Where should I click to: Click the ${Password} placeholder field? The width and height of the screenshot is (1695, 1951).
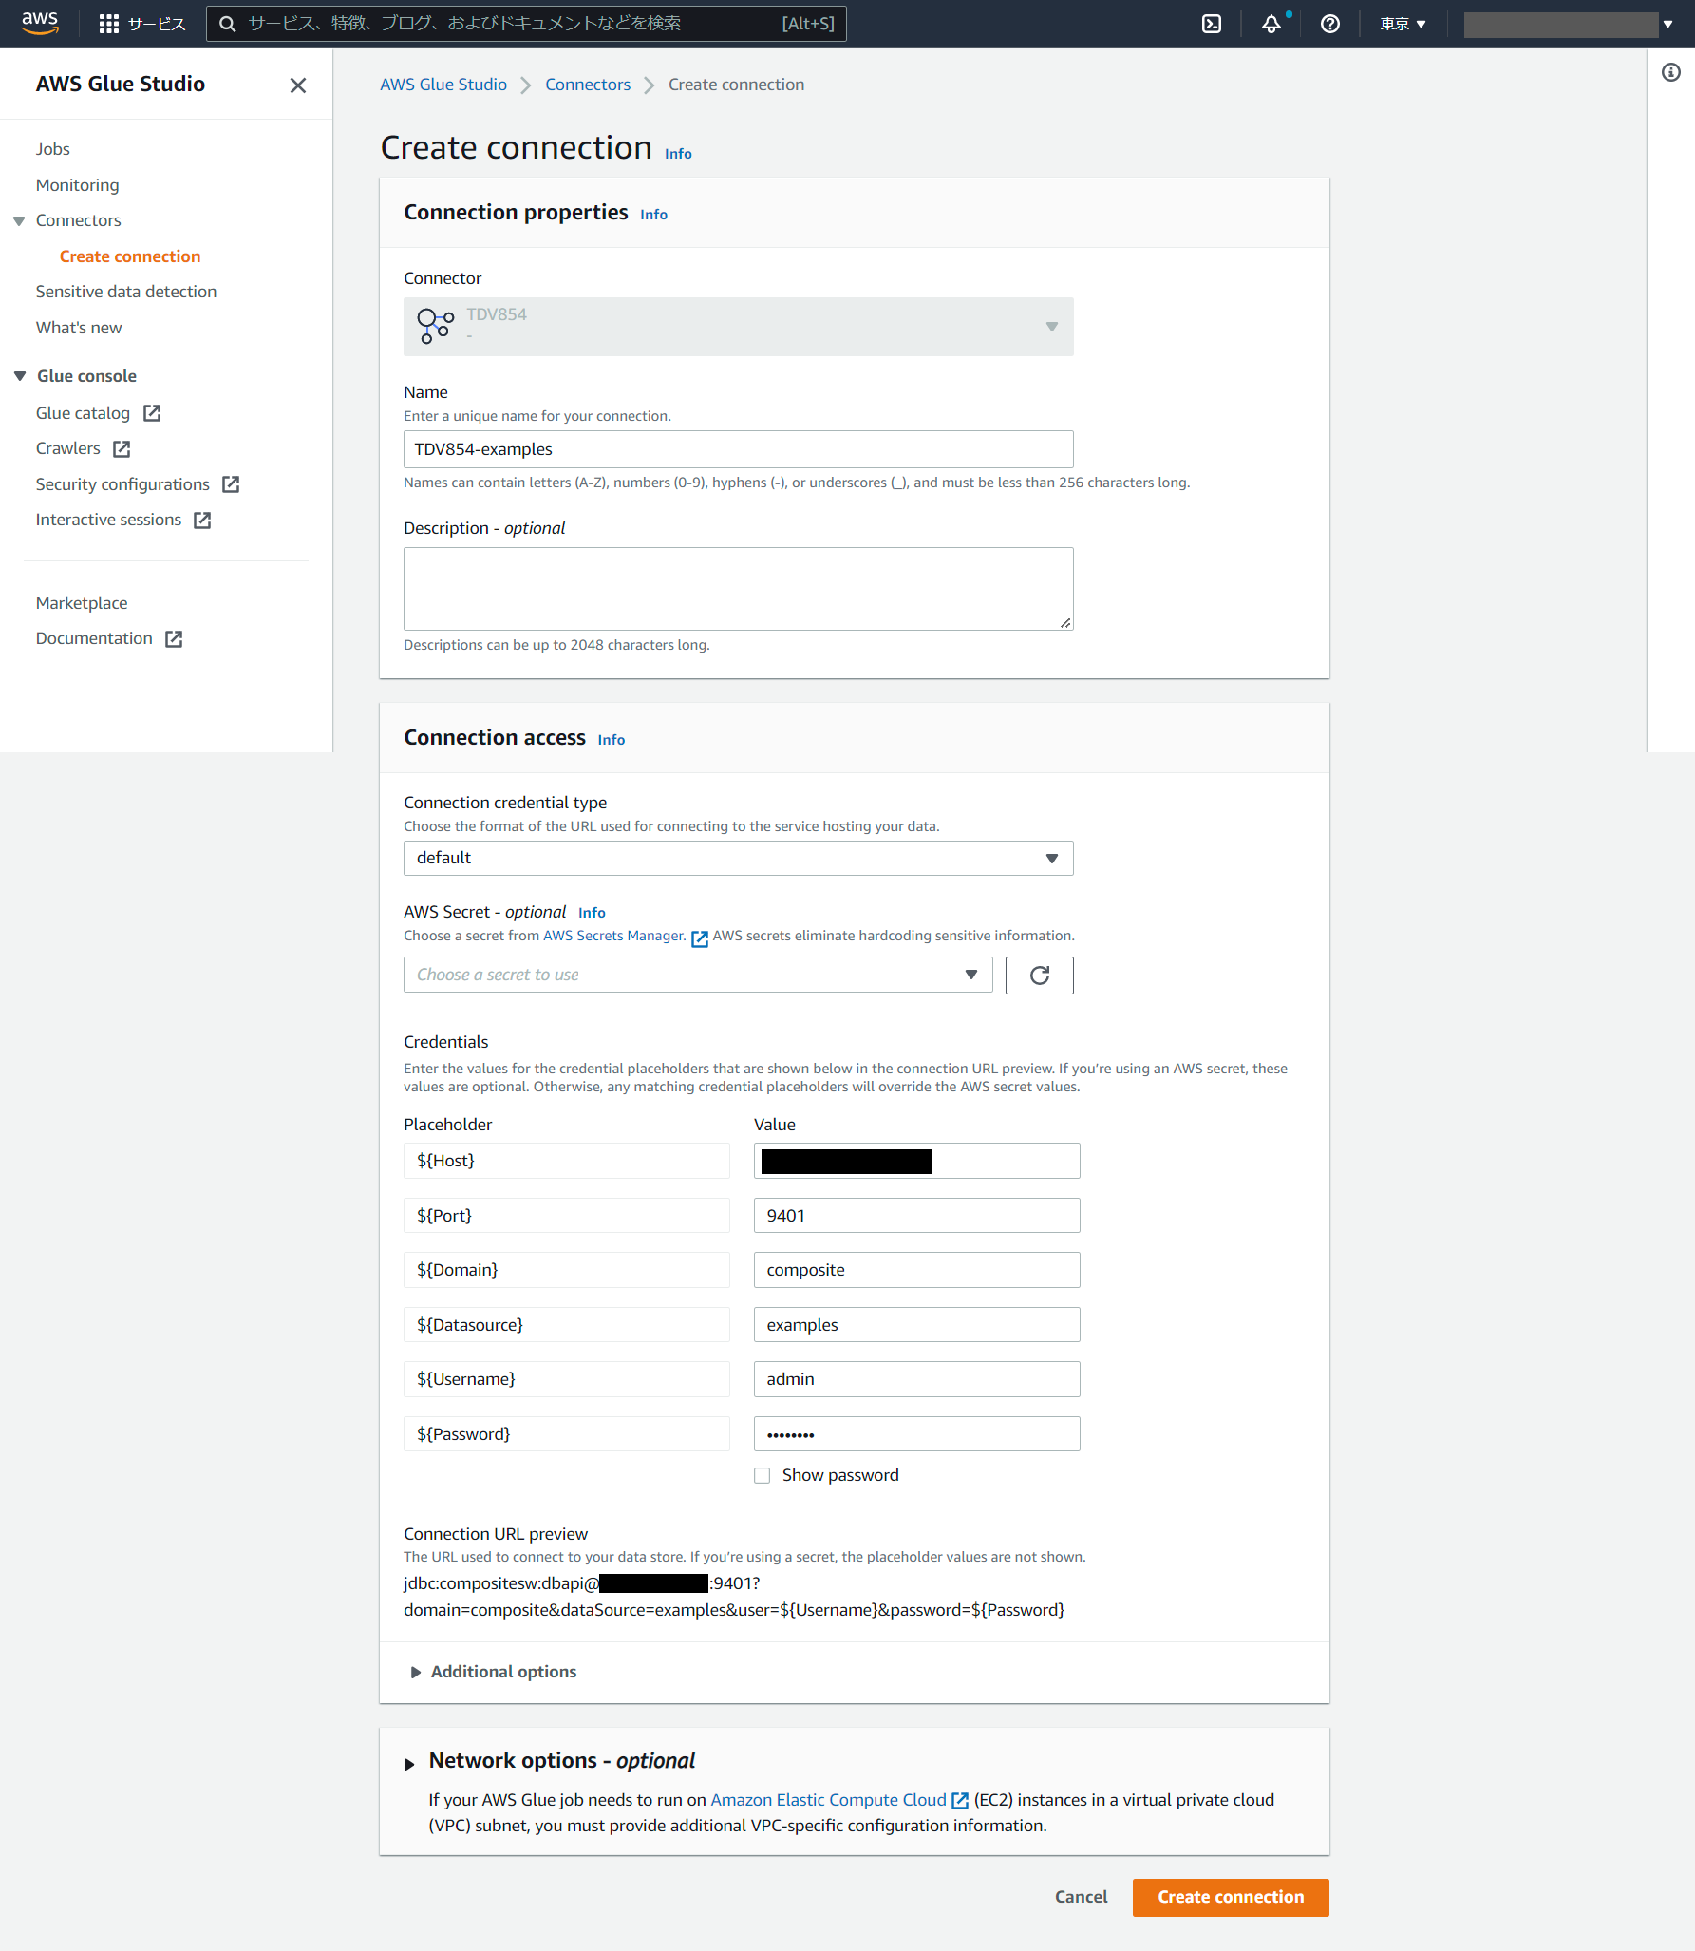(567, 1434)
